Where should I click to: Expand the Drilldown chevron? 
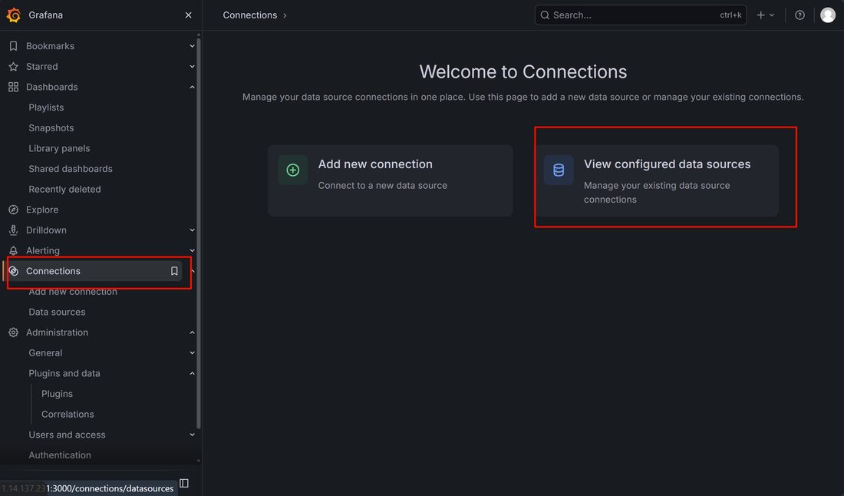192,230
